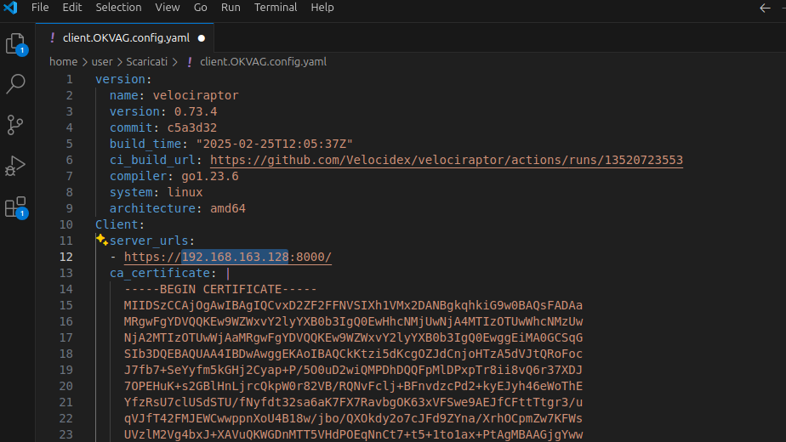This screenshot has width=786, height=442.
Task: Click the 'ca_certificate:' key
Action: click(x=163, y=273)
